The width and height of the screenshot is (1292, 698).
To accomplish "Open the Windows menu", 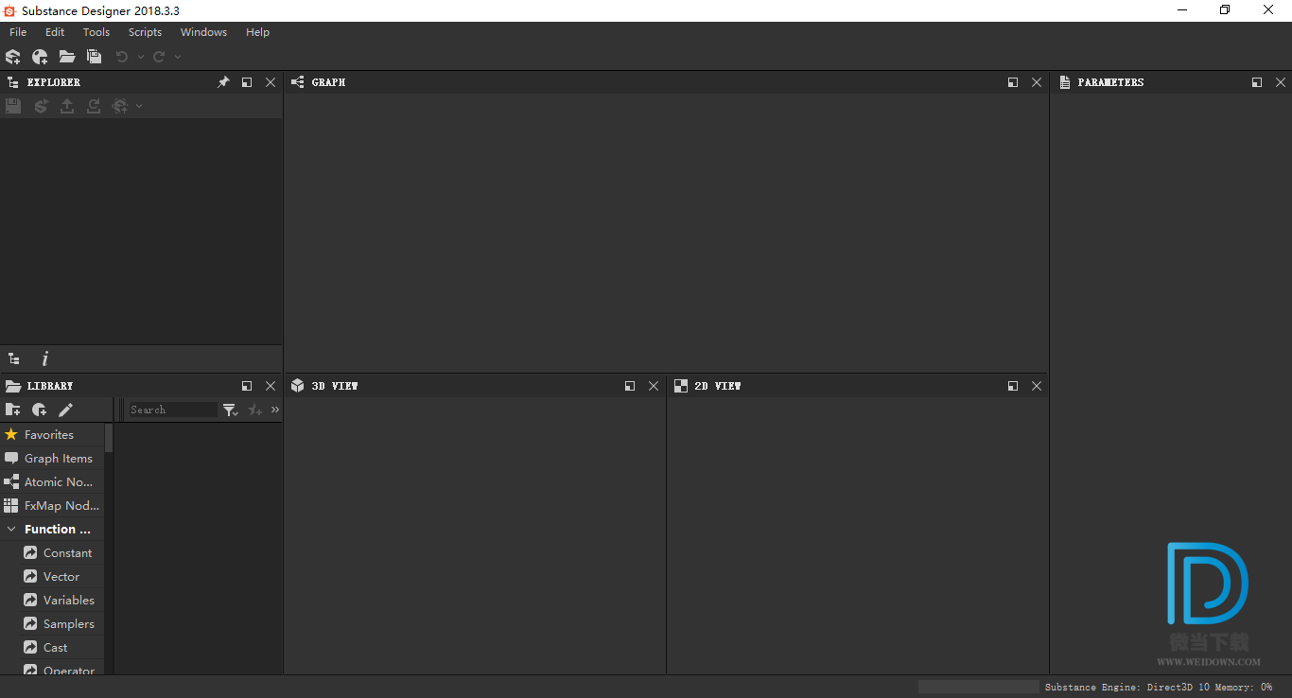I will coord(203,32).
